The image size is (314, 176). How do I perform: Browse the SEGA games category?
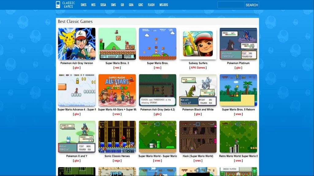(103, 5)
